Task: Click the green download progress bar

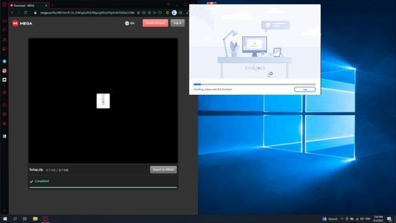Action: pos(103,187)
